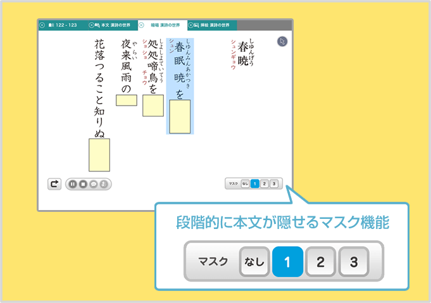431x303 pixels.
Task: Reveal the yellow mask box below 処処啼鳥を
Action: pyautogui.click(x=153, y=106)
